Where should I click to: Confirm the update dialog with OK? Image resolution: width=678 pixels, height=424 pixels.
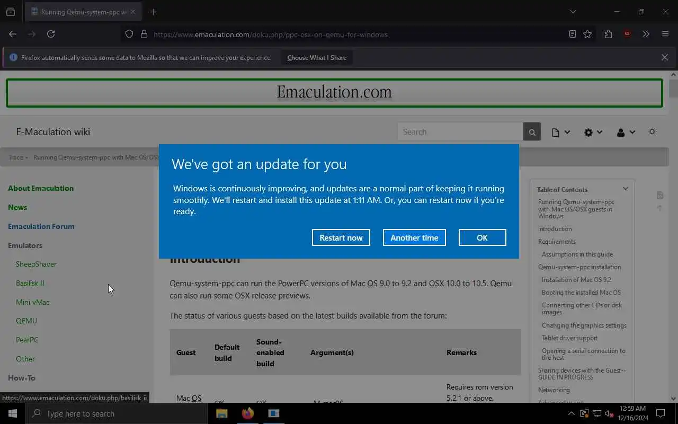[x=482, y=237]
